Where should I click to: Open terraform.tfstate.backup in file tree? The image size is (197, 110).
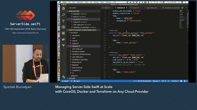pyautogui.click(x=81, y=54)
